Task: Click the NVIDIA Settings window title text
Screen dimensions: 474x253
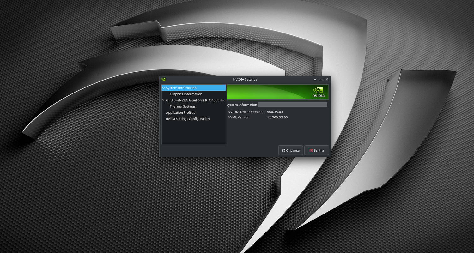Action: coord(245,79)
